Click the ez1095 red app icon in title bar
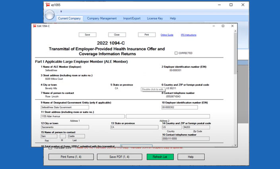Image resolution: width=280 pixels, height=169 pixels. [48, 5]
